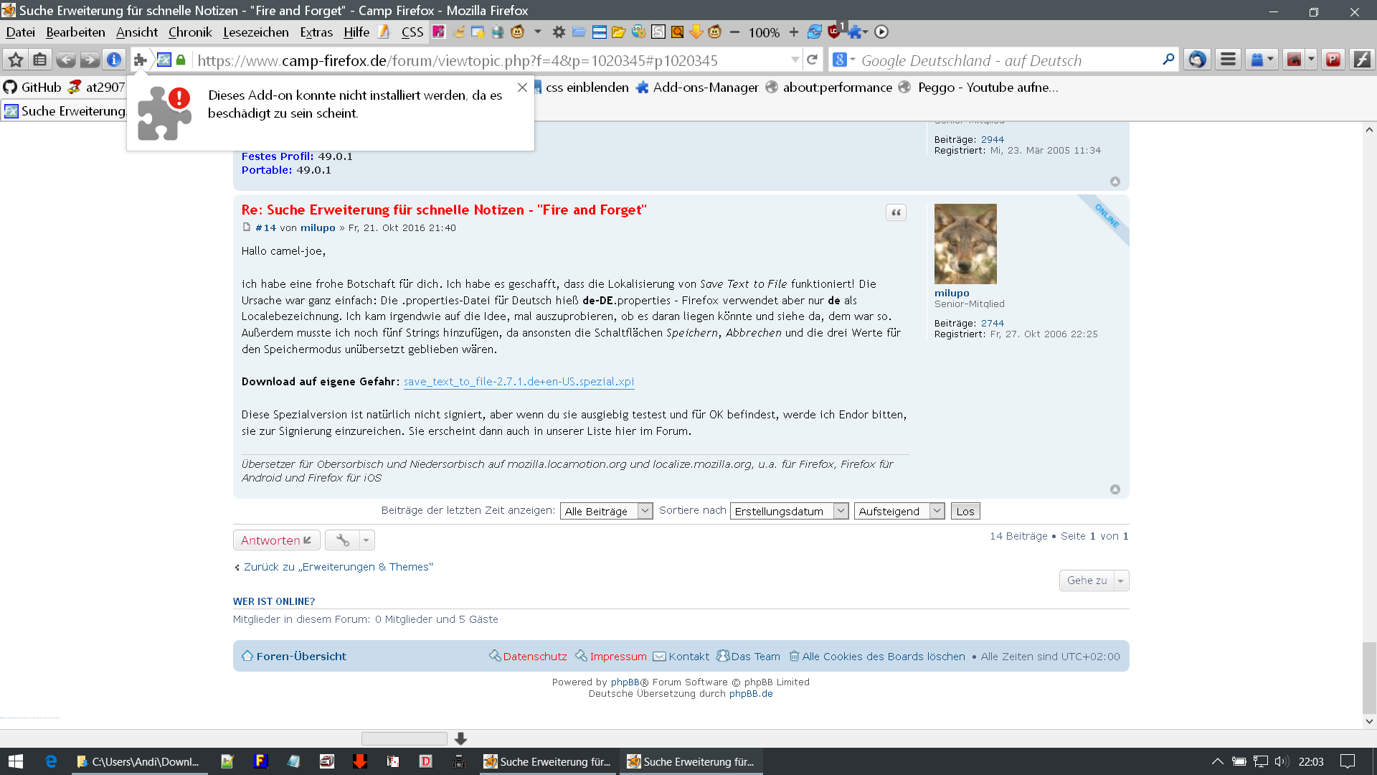Image resolution: width=1377 pixels, height=775 pixels.
Task: Open the Extras menu
Action: [x=316, y=32]
